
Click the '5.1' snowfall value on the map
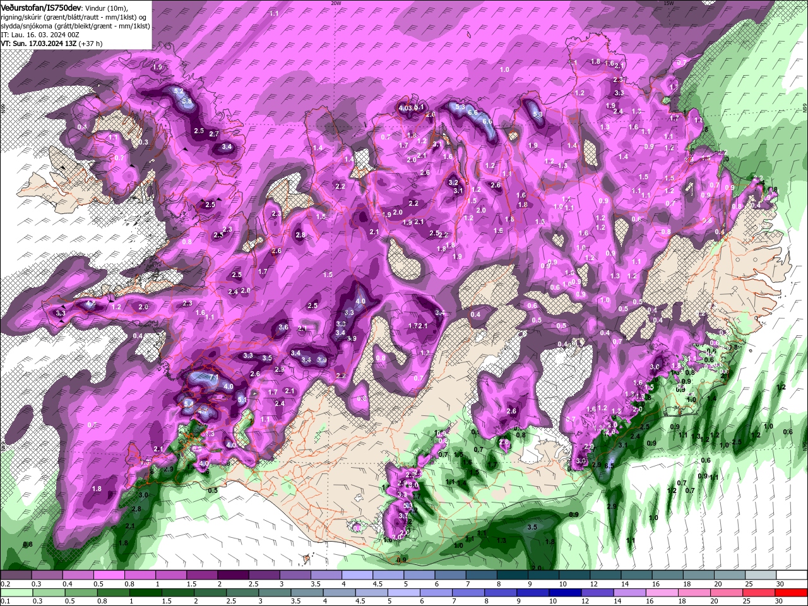pos(242,400)
